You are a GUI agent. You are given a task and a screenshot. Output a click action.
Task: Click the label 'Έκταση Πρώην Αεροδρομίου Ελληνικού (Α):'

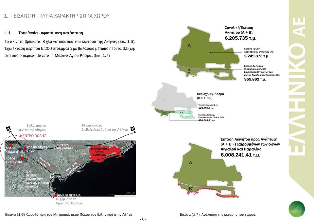258,50
